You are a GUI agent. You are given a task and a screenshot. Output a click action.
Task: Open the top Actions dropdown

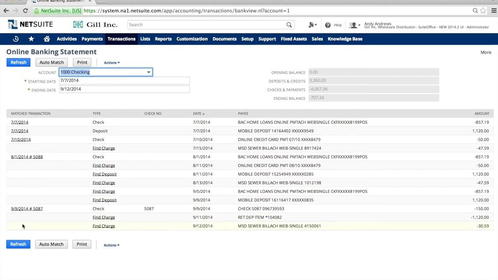coord(112,63)
